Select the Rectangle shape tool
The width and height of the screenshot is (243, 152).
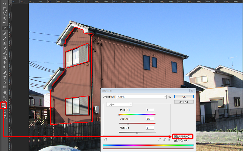click(x=5, y=87)
